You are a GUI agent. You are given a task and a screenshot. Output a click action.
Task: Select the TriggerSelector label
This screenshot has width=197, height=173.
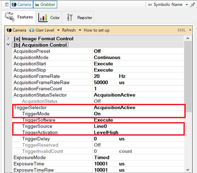pos(30,107)
